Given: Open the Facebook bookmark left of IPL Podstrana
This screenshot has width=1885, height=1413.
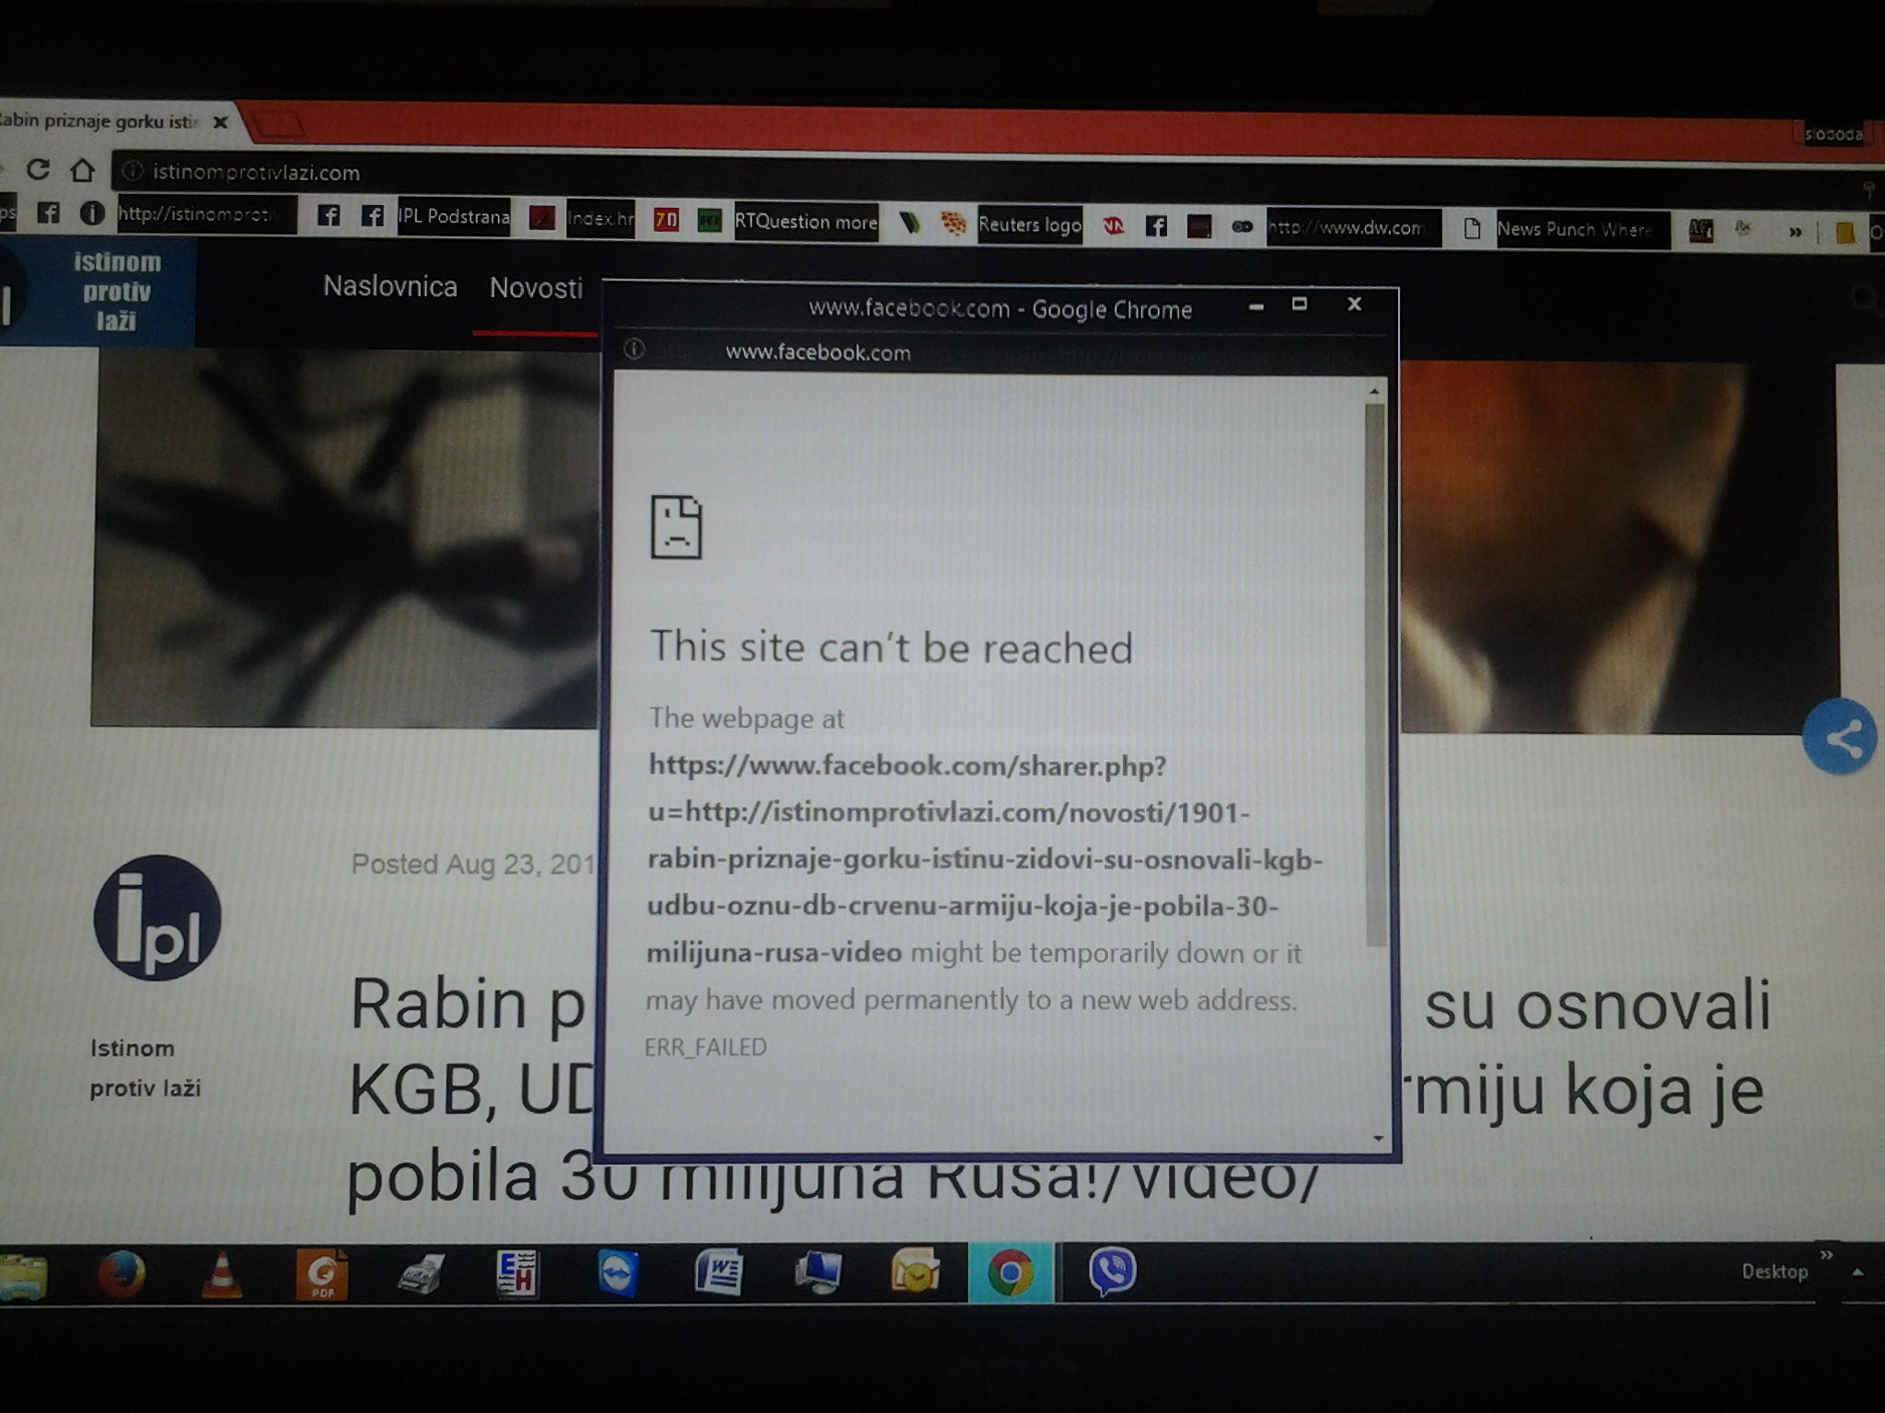Looking at the screenshot, I should 372,216.
